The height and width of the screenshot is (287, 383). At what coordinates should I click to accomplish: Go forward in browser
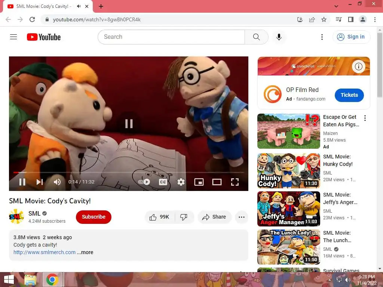tap(20, 19)
